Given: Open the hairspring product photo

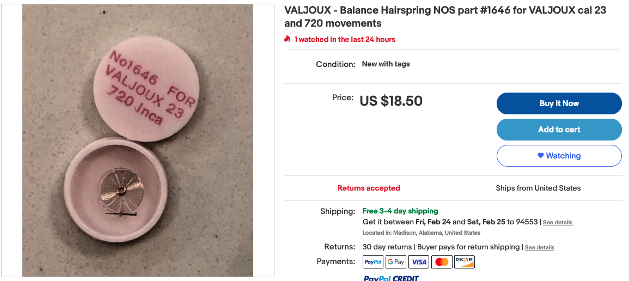Looking at the screenshot, I should pos(138,140).
